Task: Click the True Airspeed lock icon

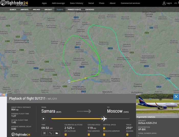Action: (x=89, y=134)
